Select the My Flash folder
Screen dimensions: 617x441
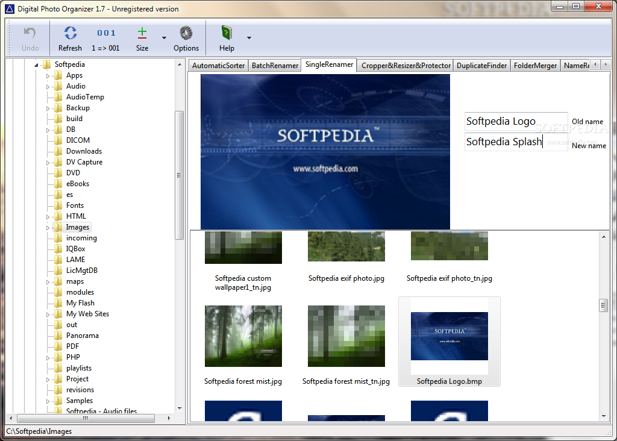tap(80, 303)
